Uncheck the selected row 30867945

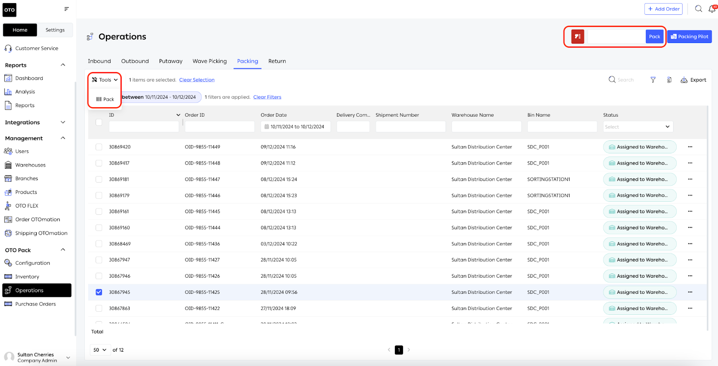click(x=99, y=292)
